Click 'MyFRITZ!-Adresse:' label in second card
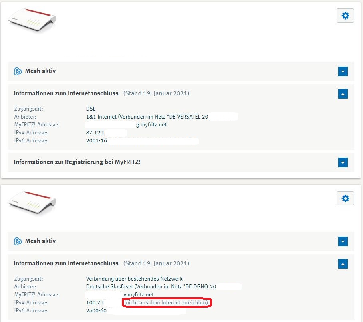Image resolution: width=363 pixels, height=322 pixels. click(36, 295)
